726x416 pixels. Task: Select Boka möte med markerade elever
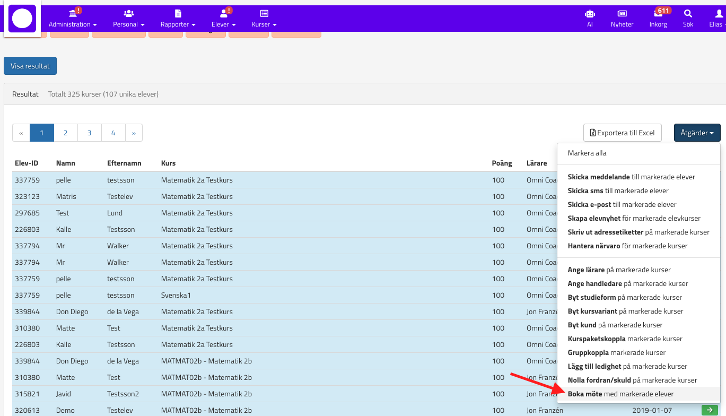620,394
